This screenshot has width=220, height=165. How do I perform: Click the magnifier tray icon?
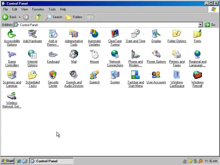(x=201, y=161)
